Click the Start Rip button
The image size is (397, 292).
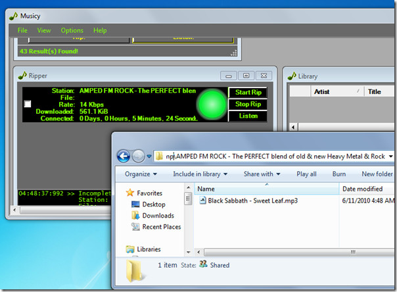coord(248,93)
